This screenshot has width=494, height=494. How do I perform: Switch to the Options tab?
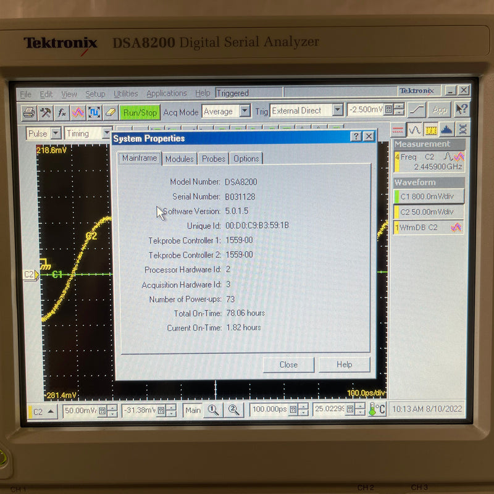246,159
